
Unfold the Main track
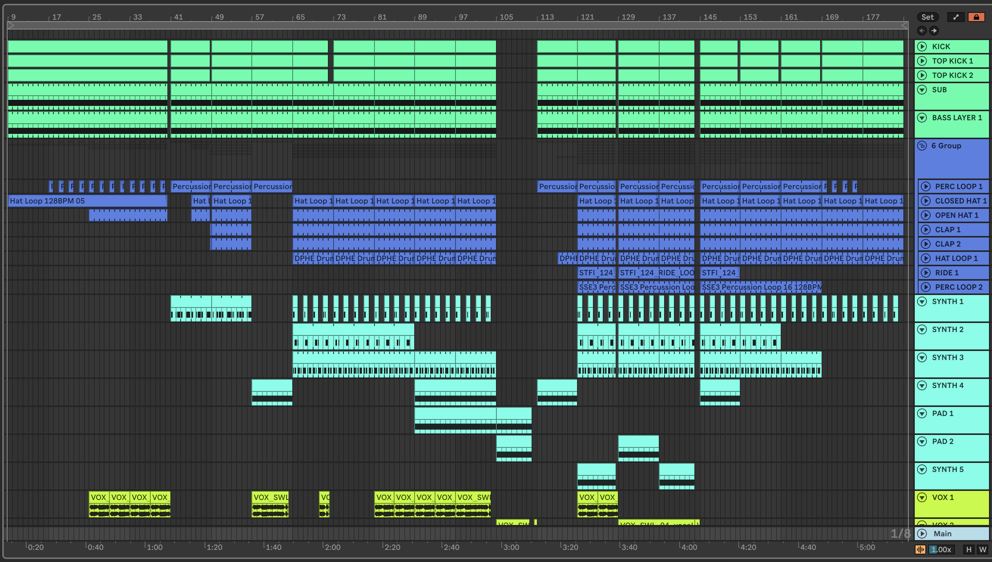coord(922,533)
